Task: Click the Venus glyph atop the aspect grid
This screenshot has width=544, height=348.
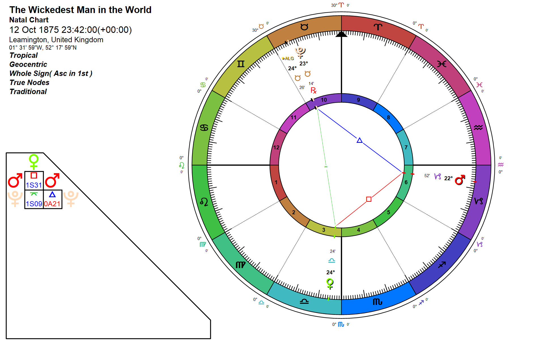Action: point(34,162)
